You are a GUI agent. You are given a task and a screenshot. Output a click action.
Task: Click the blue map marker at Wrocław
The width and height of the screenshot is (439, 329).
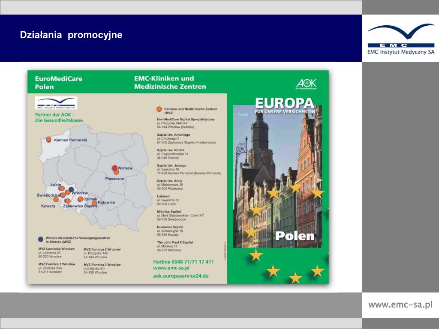72,189
